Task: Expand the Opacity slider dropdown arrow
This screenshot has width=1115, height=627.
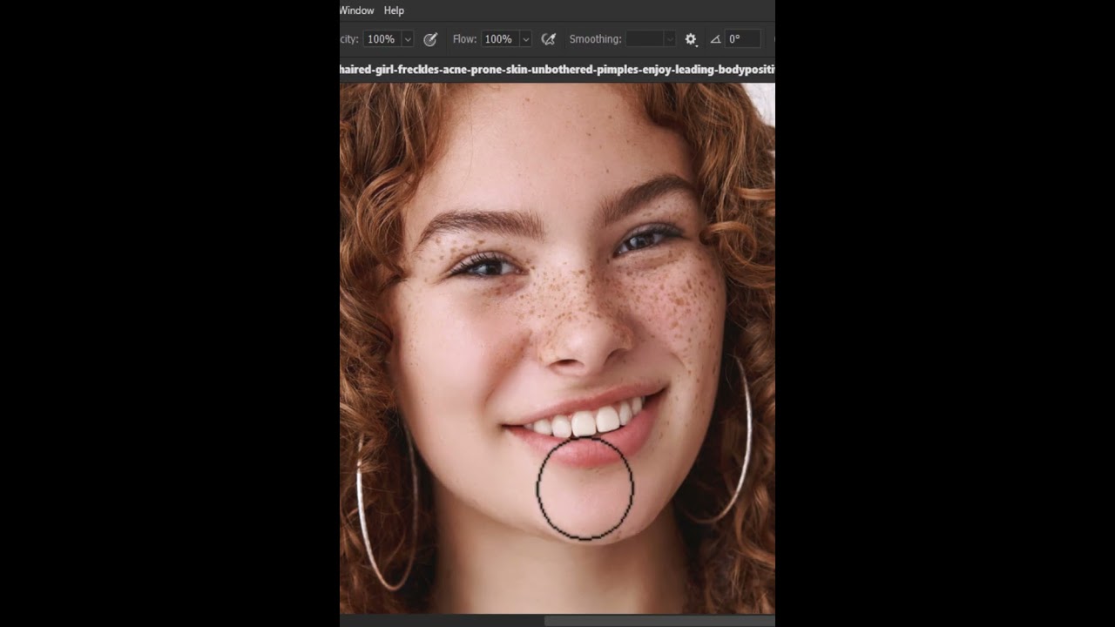Action: (408, 39)
